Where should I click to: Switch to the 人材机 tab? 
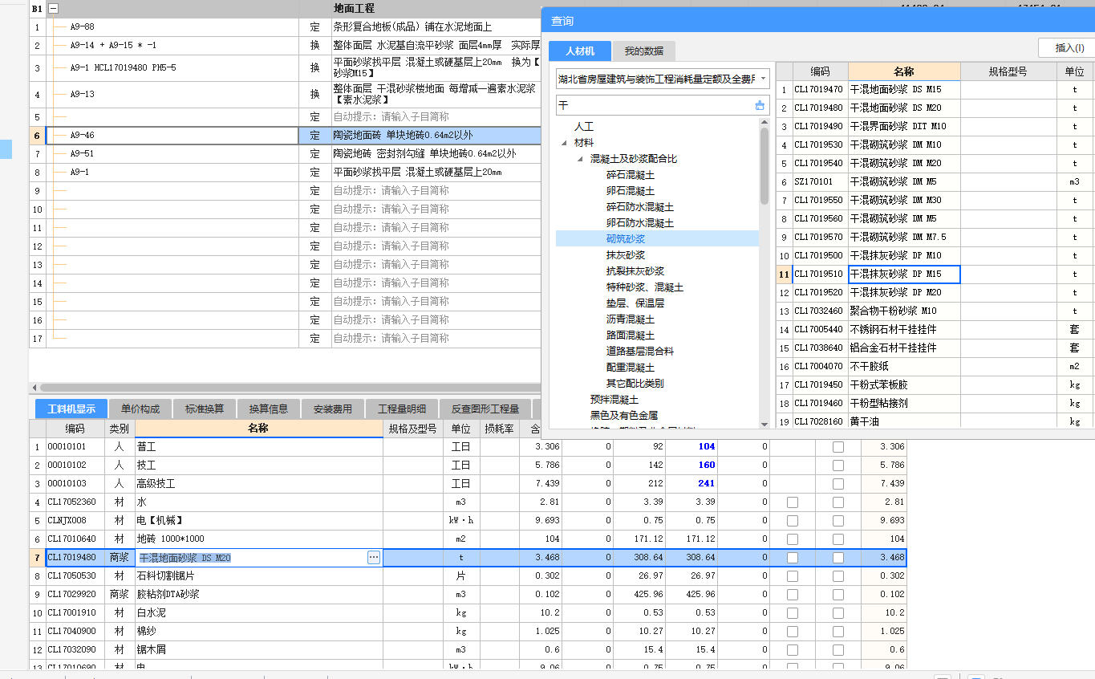pyautogui.click(x=580, y=51)
